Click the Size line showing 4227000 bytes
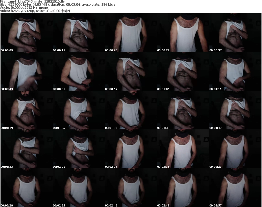 point(58,5)
